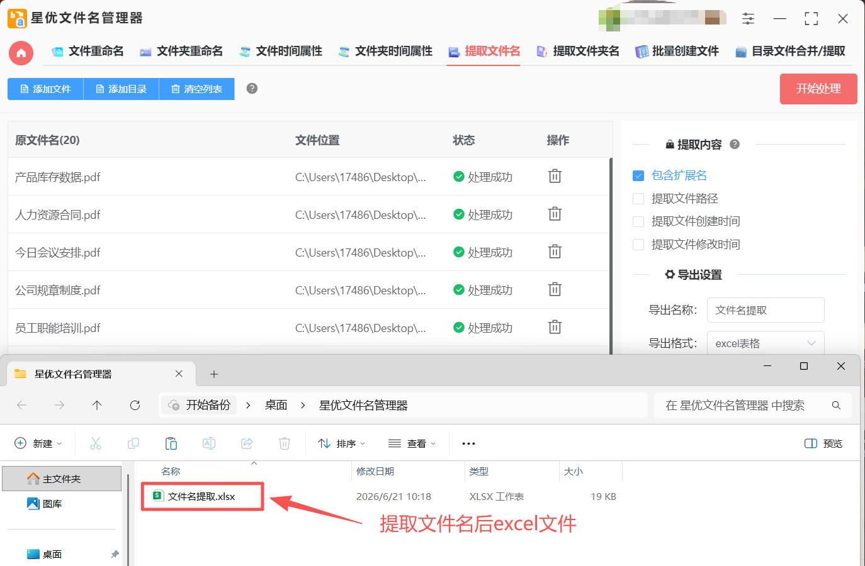Screen dimensions: 865x566
Task: Open the 导出格式 excel表格 dropdown
Action: (x=766, y=343)
